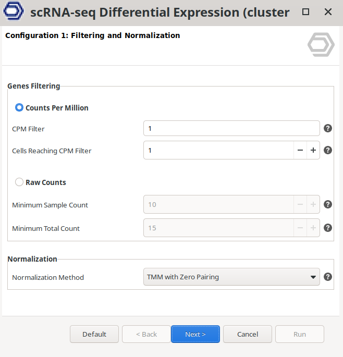Cancel the configuration dialog
The height and width of the screenshot is (357, 343).
pos(248,334)
